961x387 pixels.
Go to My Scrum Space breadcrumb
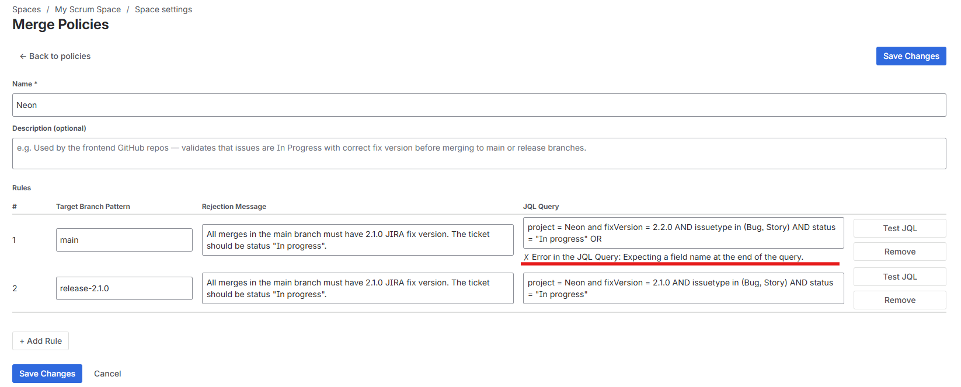pyautogui.click(x=88, y=9)
